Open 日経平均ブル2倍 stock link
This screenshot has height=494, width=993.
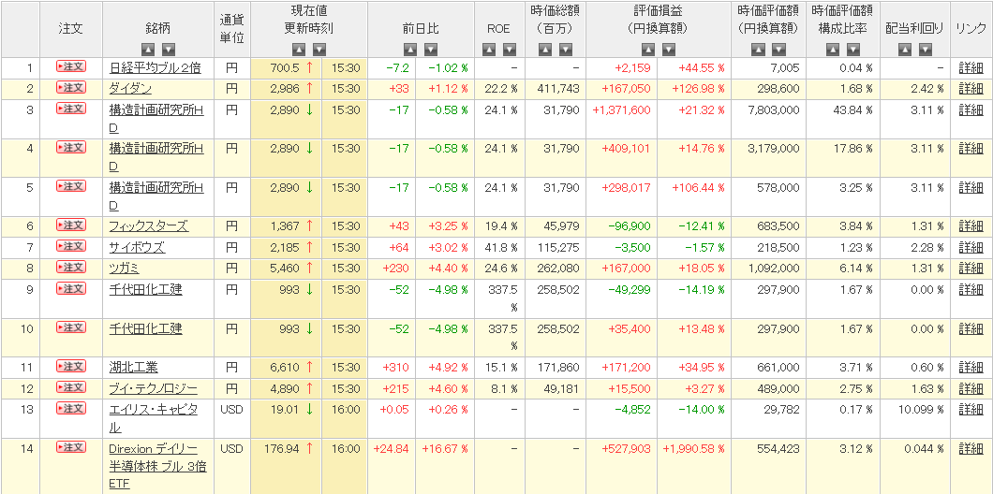click(155, 68)
